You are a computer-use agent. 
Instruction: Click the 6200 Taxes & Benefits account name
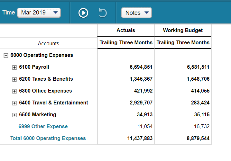point(46,79)
